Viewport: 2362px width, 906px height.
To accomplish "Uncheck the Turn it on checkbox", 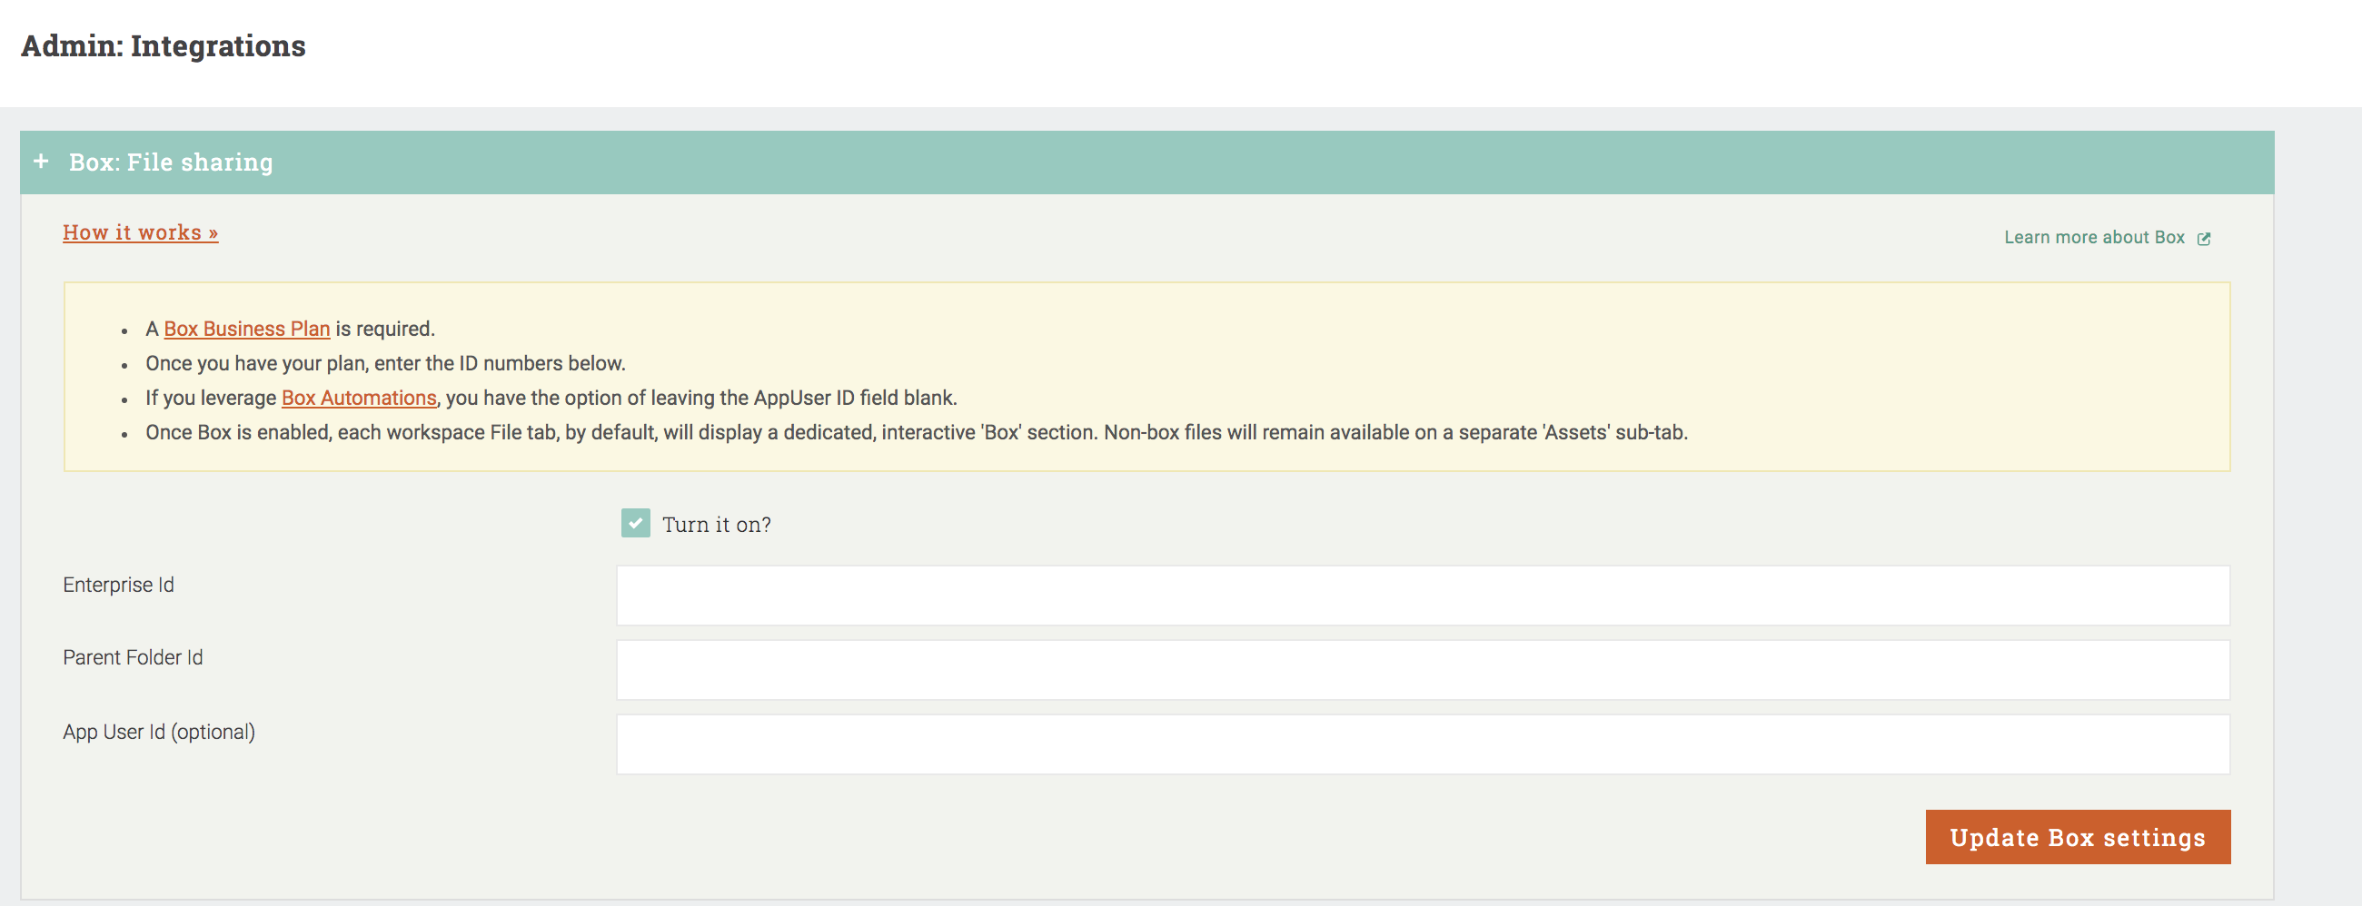I will tap(635, 523).
